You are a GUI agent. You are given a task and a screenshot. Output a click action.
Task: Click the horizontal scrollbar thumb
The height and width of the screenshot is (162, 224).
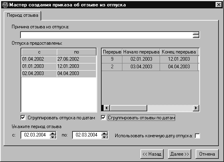click(x=128, y=108)
